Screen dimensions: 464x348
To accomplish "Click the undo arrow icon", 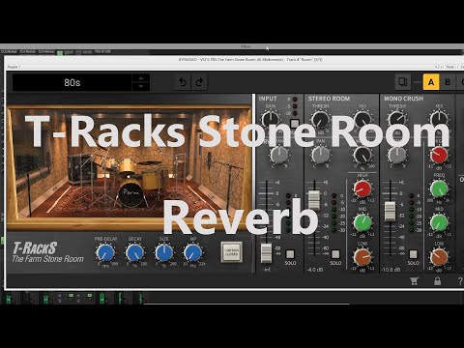I will click(183, 82).
